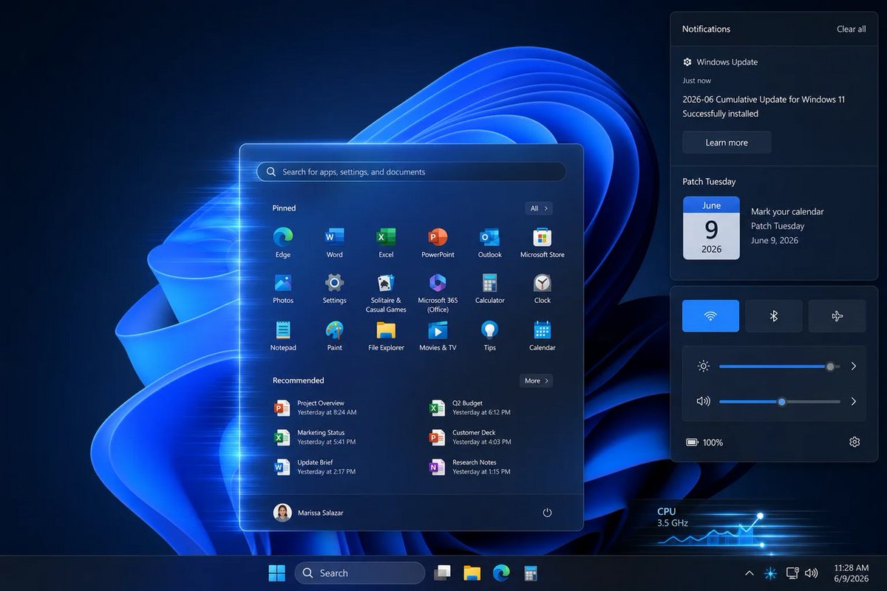Click the Windows Update notification header
The height and width of the screenshot is (591, 887).
[x=721, y=62]
